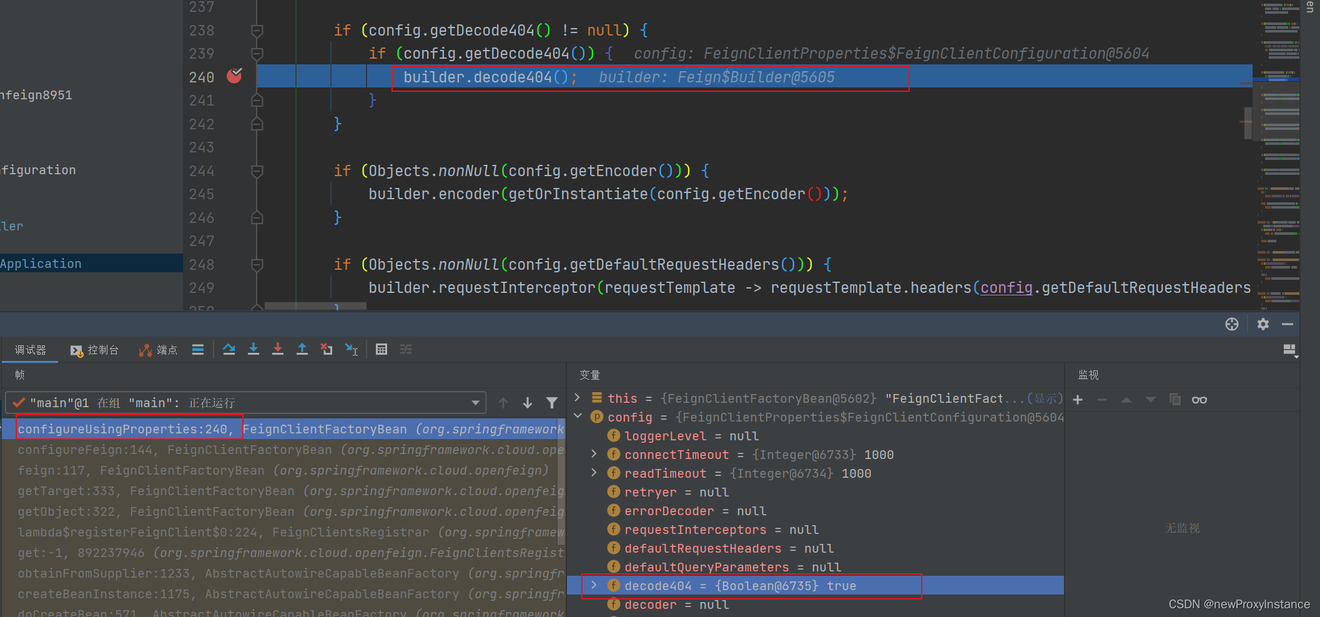The width and height of the screenshot is (1320, 617).
Task: Click the loggerLevel = null variable
Action: click(691, 436)
